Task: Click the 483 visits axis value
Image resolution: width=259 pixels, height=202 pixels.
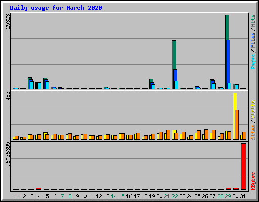Action: [8, 96]
